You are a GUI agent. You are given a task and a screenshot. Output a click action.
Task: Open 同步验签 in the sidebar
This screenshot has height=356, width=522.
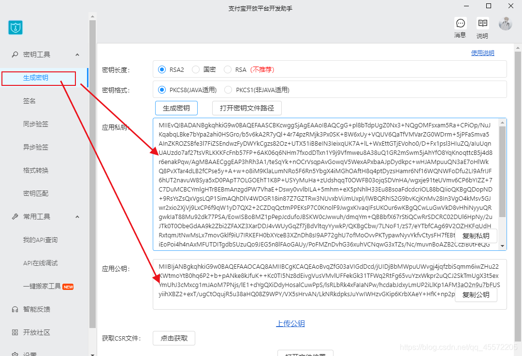(36, 124)
